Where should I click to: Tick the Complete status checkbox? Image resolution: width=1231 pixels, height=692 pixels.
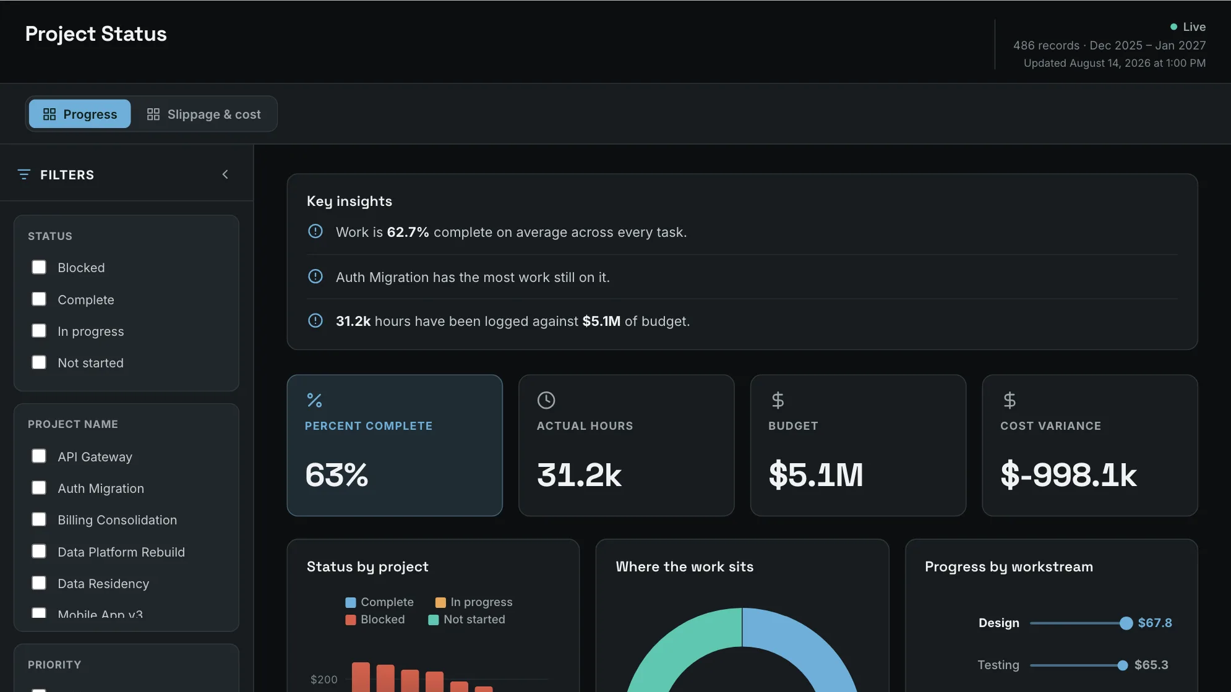tap(39, 299)
